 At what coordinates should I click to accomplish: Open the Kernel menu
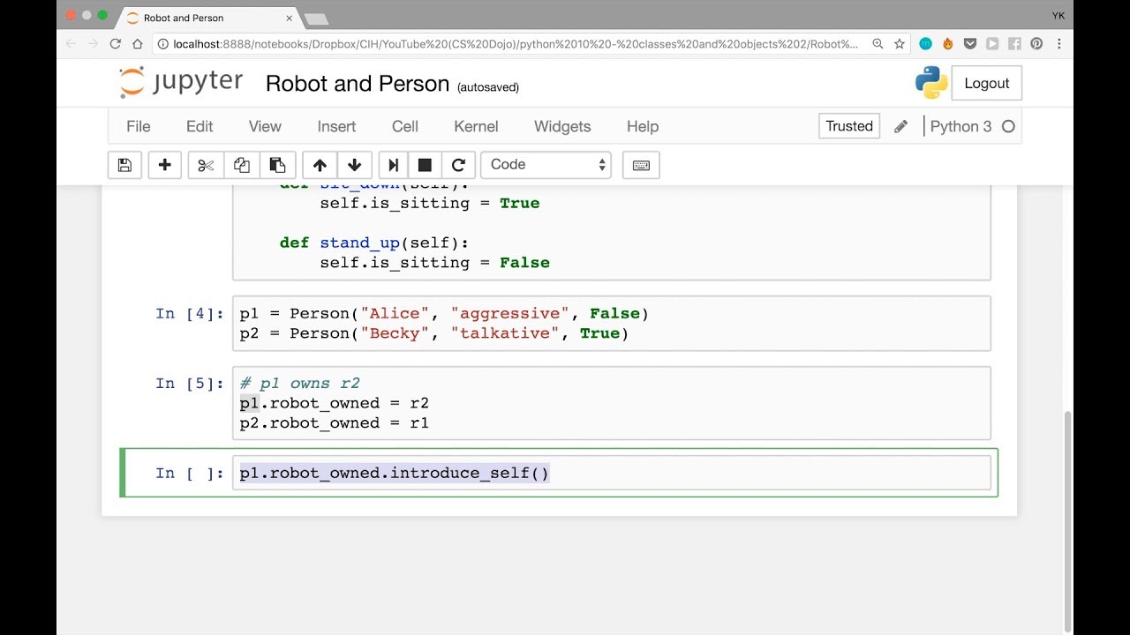(x=476, y=126)
